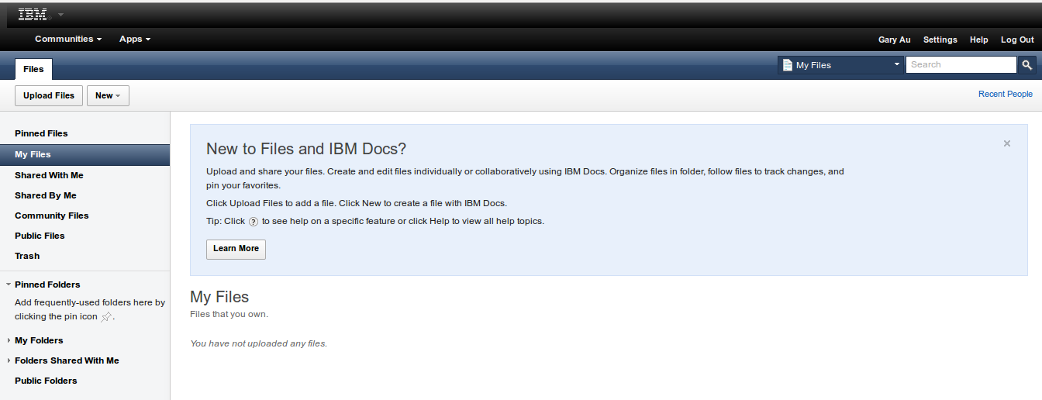Screen dimensions: 1042x400
Task: Click the document icon in the scope selector
Action: click(788, 65)
